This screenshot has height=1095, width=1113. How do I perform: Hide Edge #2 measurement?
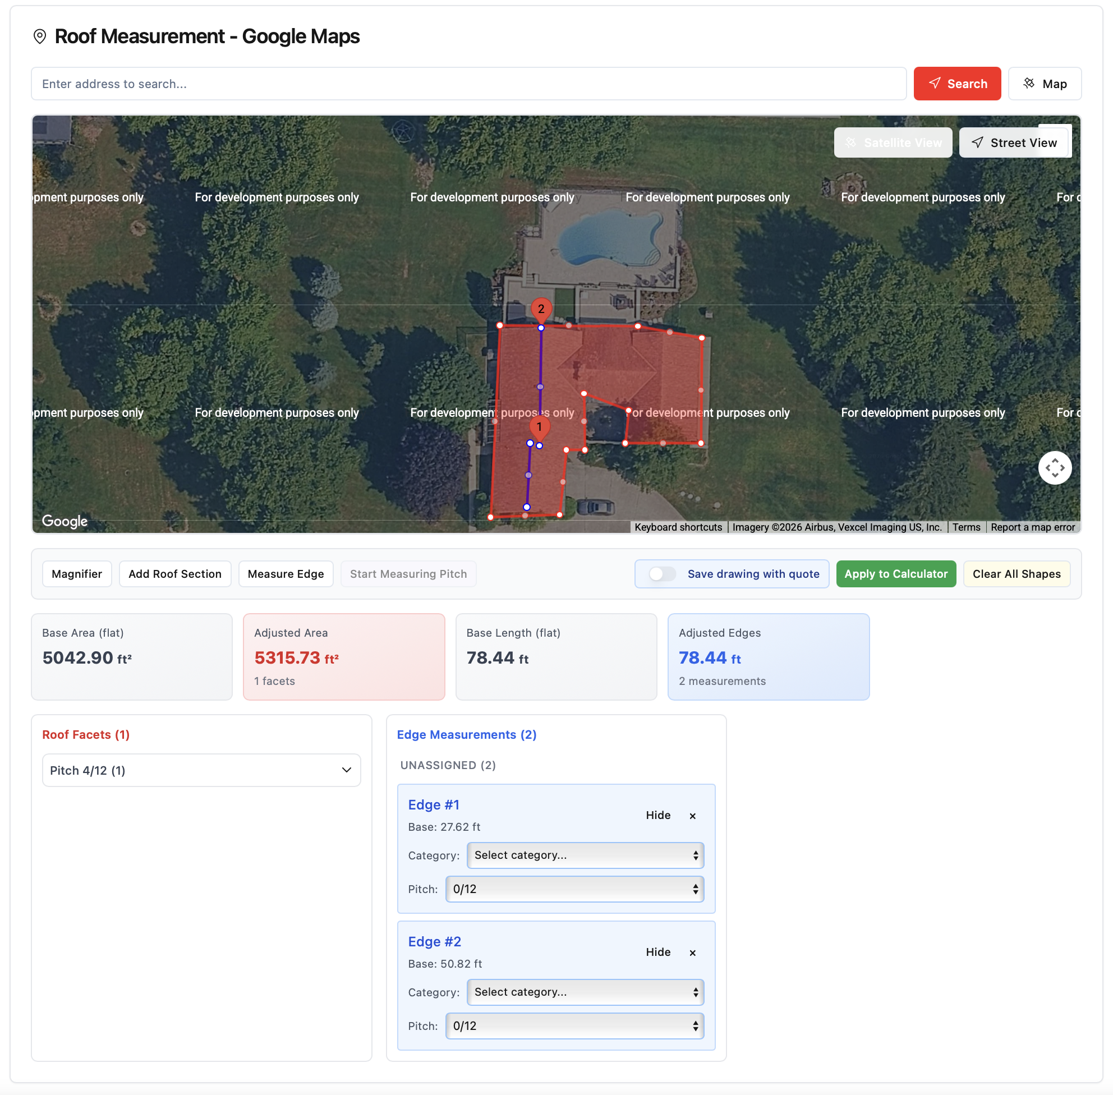point(658,952)
